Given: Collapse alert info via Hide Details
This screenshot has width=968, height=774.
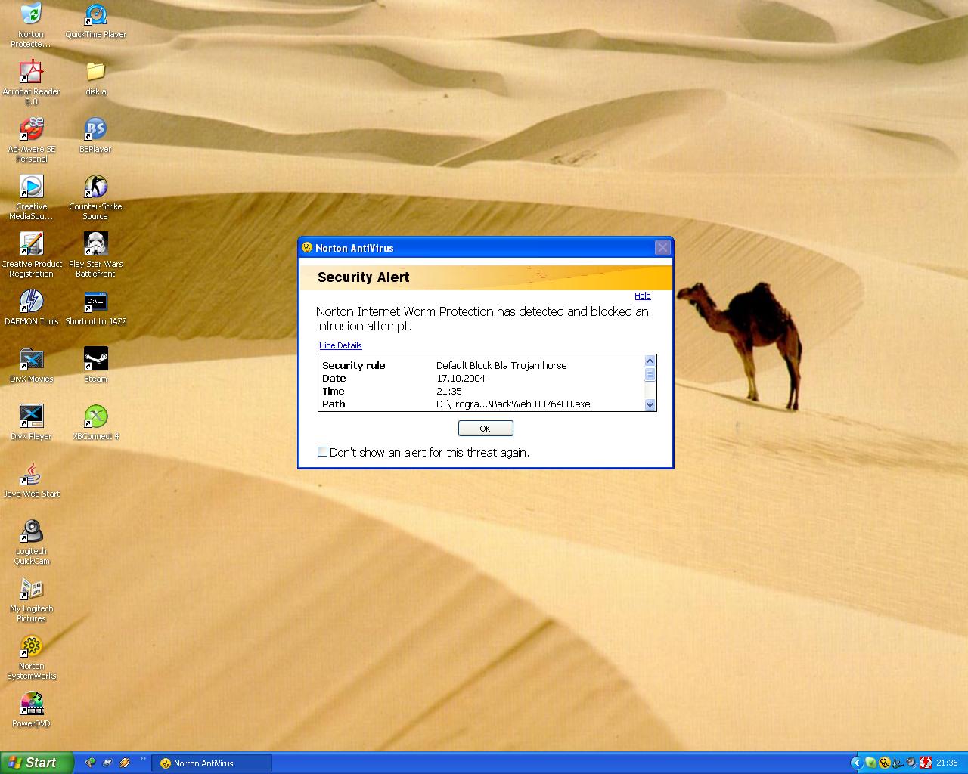Looking at the screenshot, I should pyautogui.click(x=340, y=345).
